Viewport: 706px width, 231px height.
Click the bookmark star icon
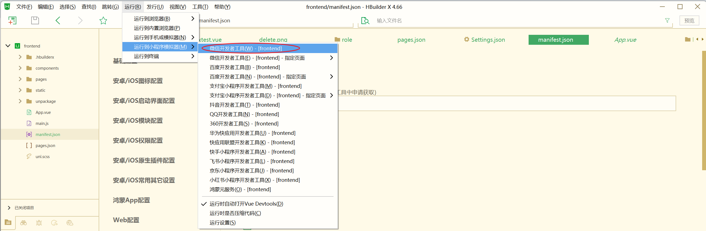[x=103, y=20]
